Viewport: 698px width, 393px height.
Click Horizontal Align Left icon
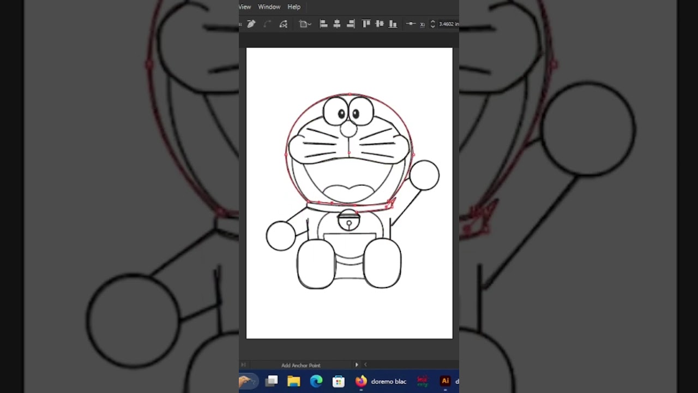pos(323,24)
